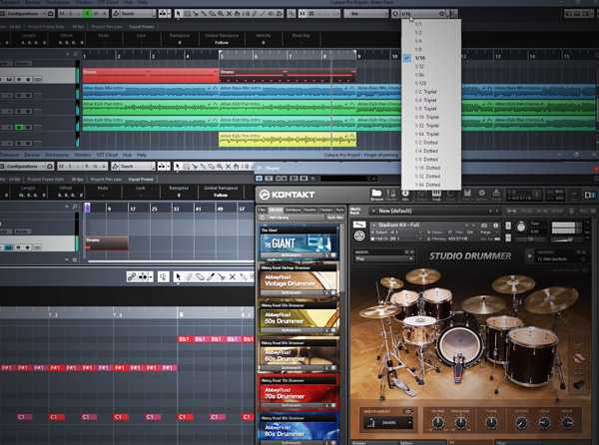
Task: Click the Kontakt logo
Action: pos(288,195)
